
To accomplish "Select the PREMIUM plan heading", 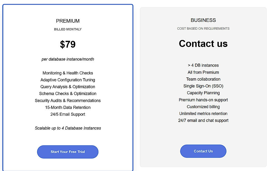I will pyautogui.click(x=68, y=21).
